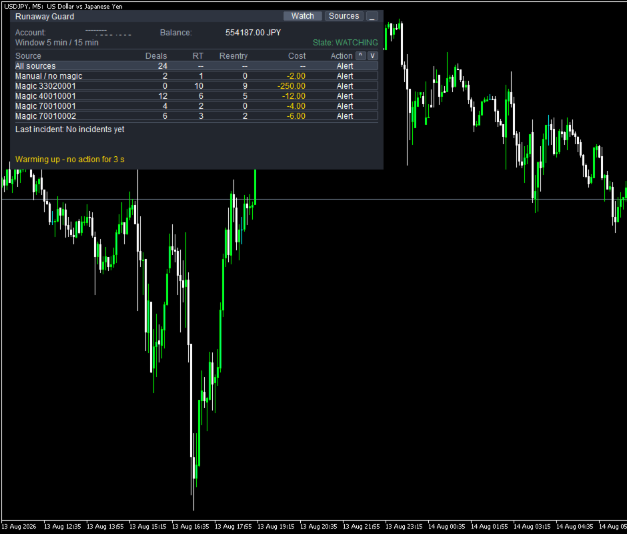Click the balance value 554187.00 JPY
This screenshot has width=627, height=534.
253,33
